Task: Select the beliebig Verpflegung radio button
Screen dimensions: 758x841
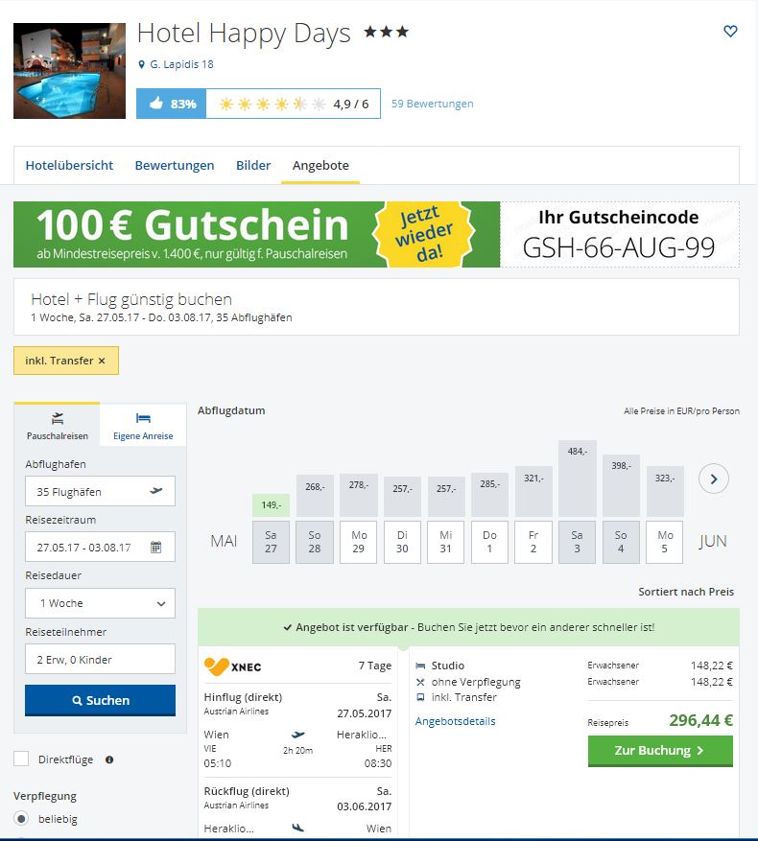Action: click(x=21, y=819)
